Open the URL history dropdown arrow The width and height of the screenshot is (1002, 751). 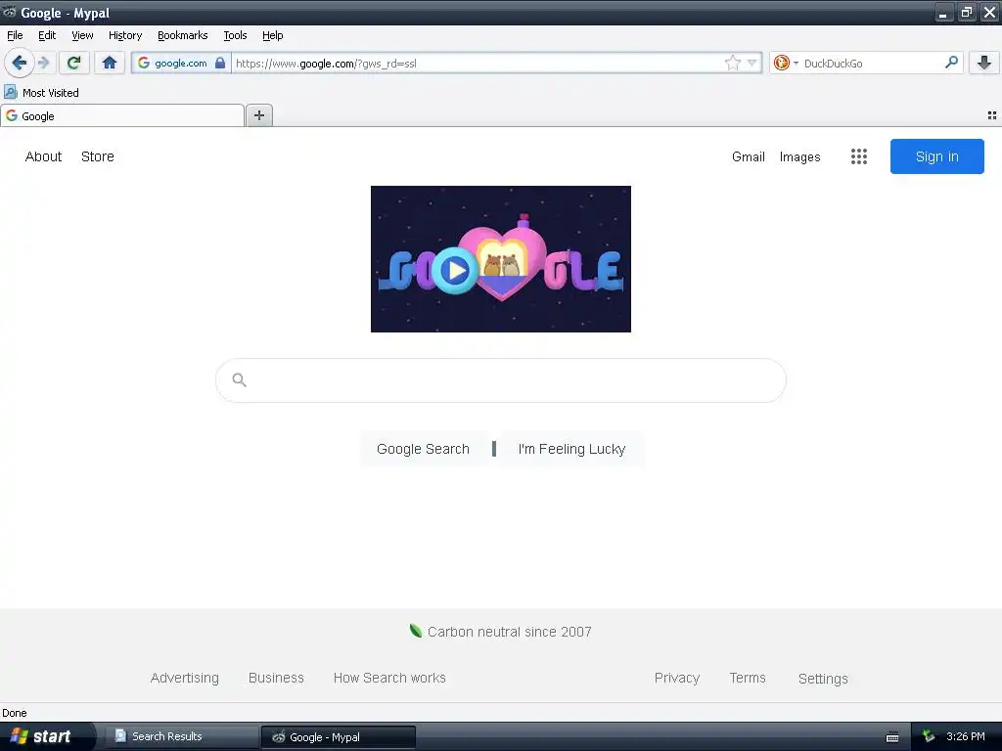point(752,63)
